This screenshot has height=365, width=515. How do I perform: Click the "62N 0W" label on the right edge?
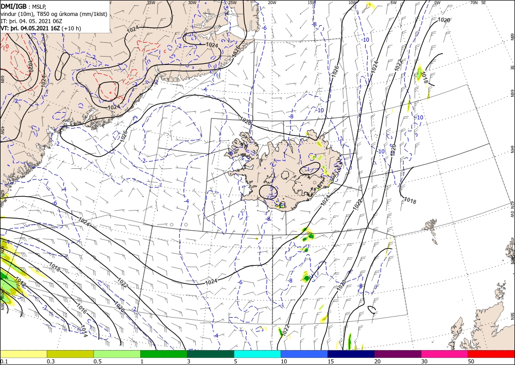512,210
